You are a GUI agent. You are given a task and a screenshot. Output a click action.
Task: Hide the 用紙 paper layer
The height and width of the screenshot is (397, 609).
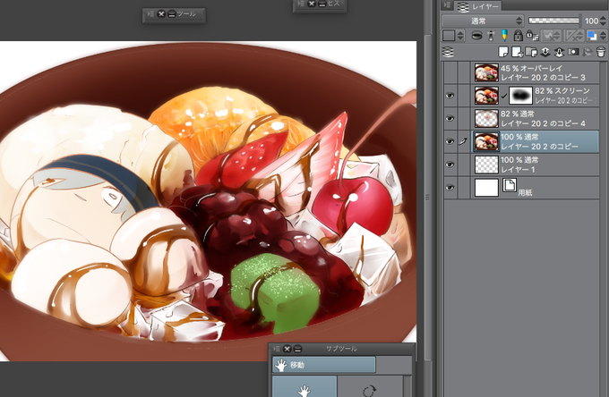450,188
